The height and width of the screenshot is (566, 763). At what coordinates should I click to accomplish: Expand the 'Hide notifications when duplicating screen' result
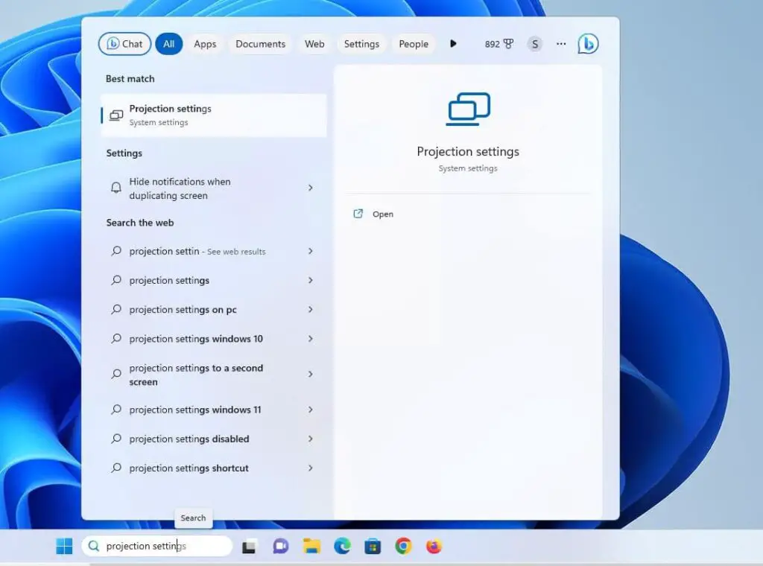pyautogui.click(x=311, y=188)
